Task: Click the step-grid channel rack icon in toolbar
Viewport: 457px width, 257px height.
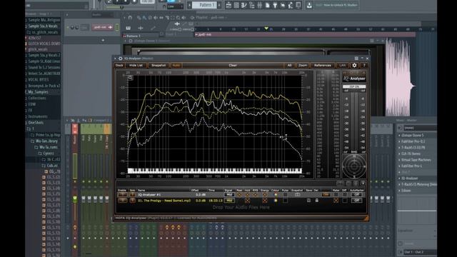Action: (236, 5)
